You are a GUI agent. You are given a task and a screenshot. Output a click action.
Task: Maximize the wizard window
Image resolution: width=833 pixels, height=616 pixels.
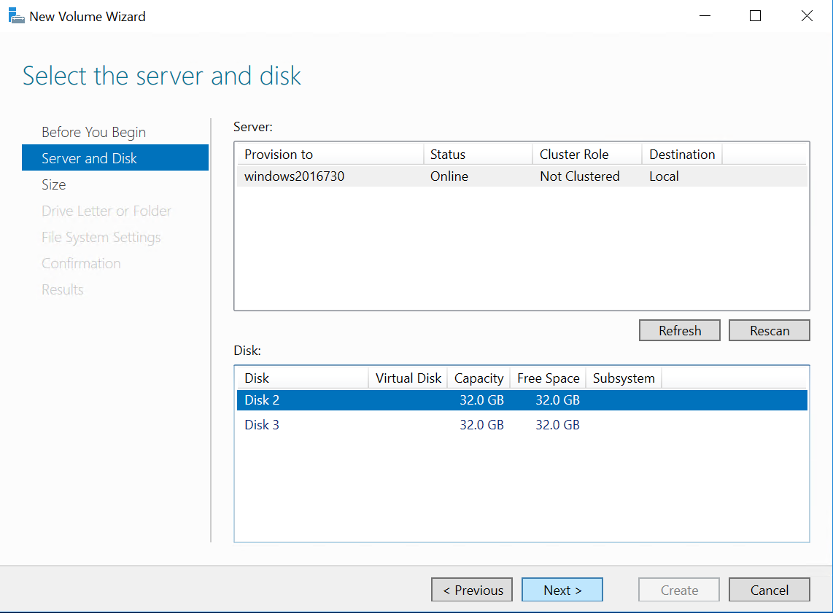pyautogui.click(x=755, y=16)
